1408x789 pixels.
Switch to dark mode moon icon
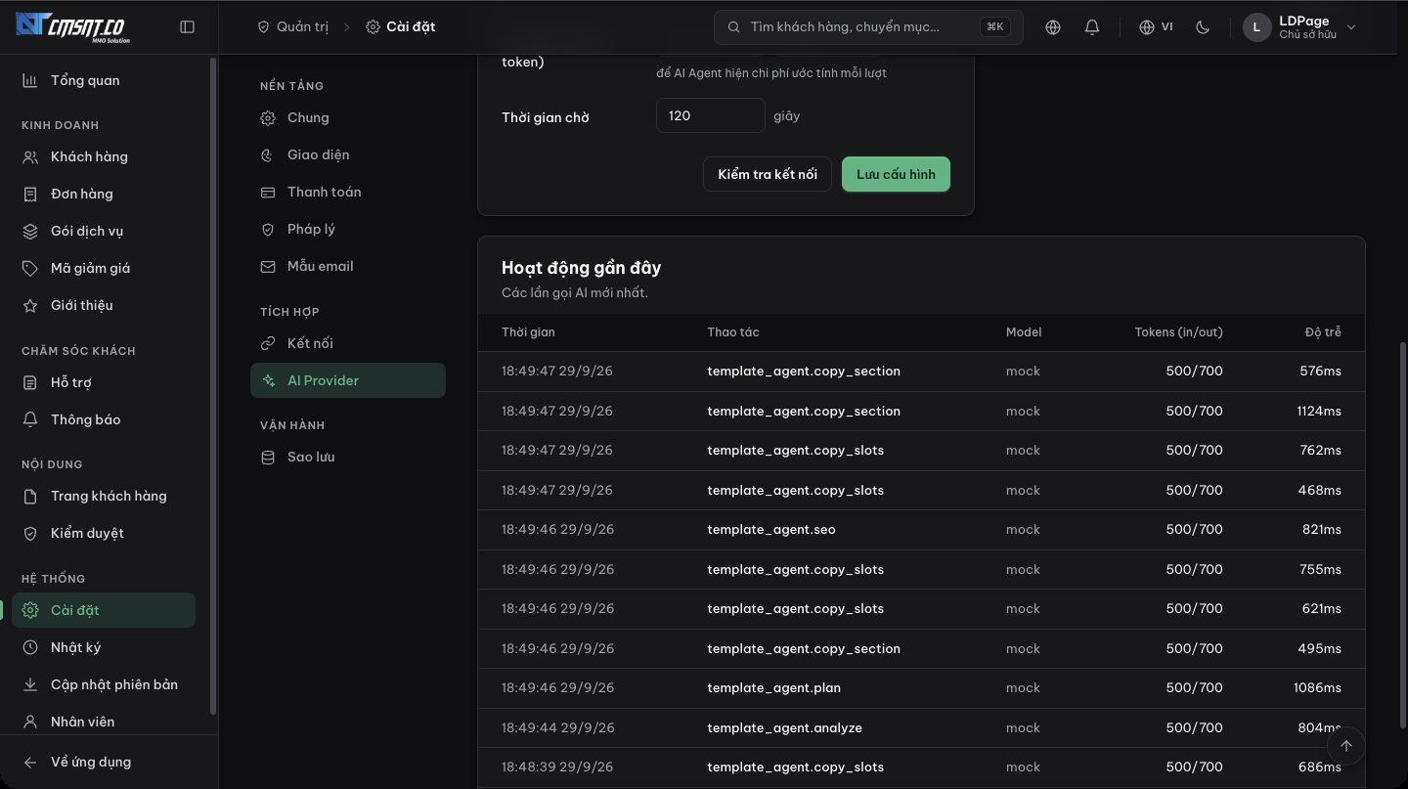tap(1203, 27)
